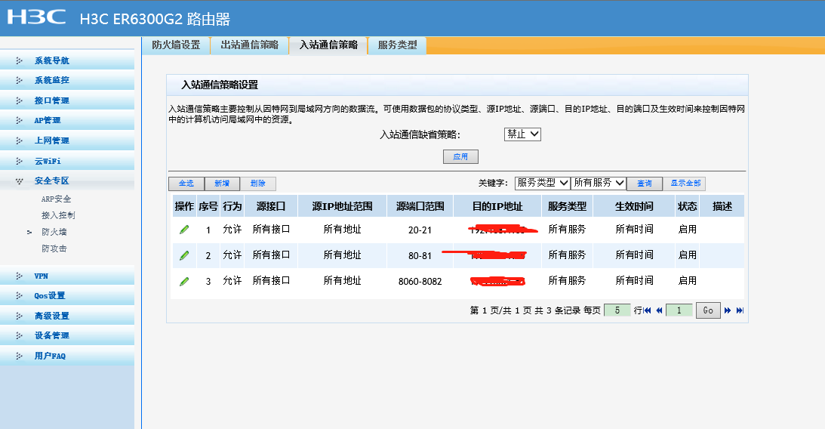Switch to 出站通信策略 tab
This screenshot has height=429, width=825.
point(249,45)
